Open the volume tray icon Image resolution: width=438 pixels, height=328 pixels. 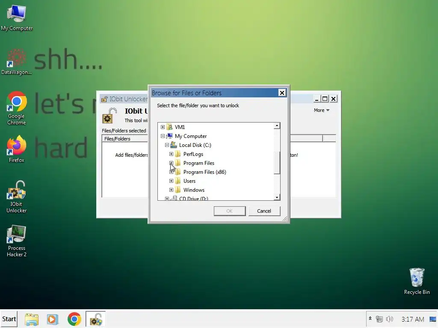(389, 319)
